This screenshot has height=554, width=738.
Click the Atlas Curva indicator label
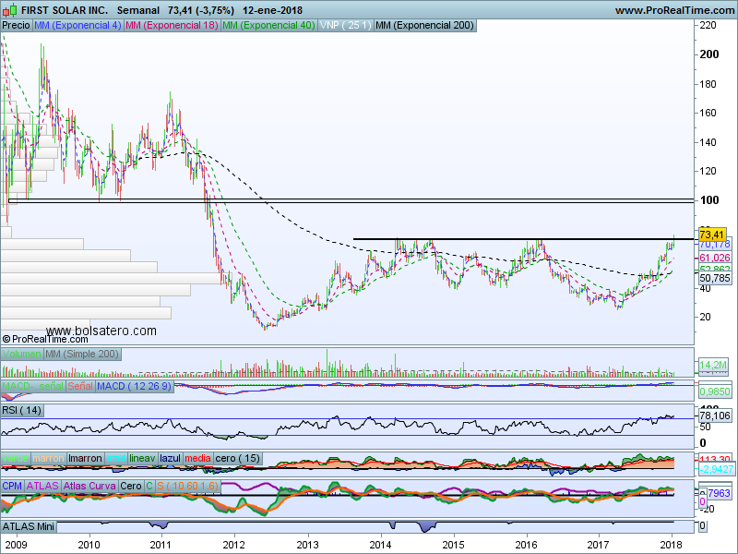pyautogui.click(x=89, y=486)
